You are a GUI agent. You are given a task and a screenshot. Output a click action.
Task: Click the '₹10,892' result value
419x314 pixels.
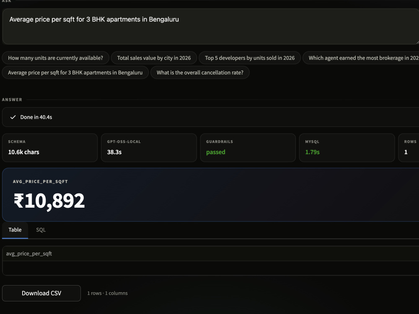(x=49, y=201)
